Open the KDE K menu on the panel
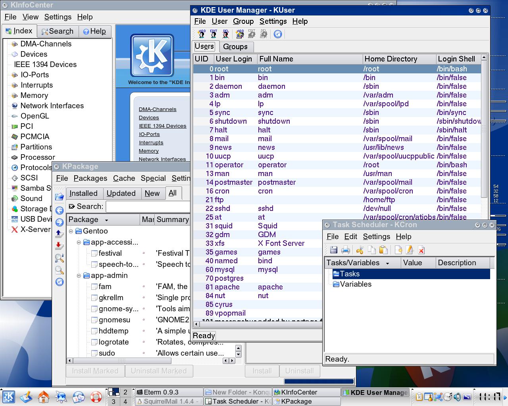This screenshot has height=406, width=508. pos(8,396)
